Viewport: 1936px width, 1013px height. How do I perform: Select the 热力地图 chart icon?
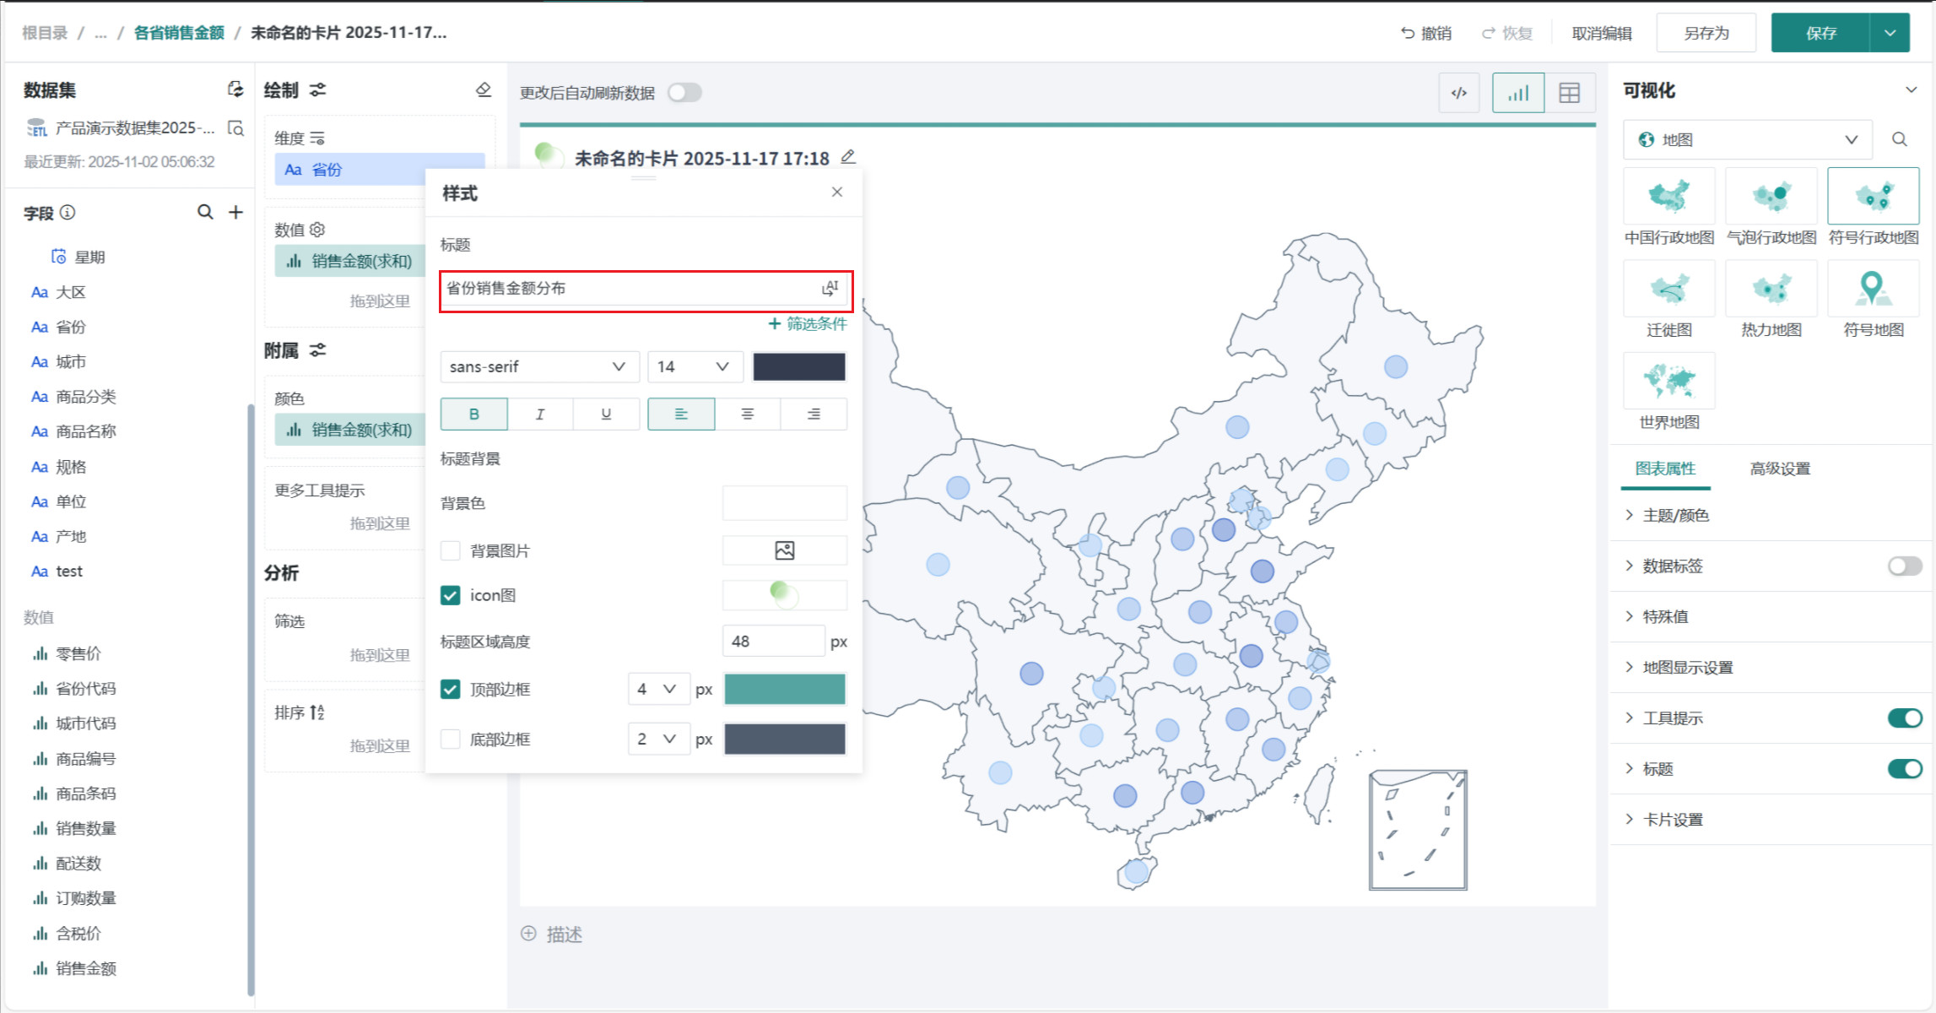tap(1771, 290)
